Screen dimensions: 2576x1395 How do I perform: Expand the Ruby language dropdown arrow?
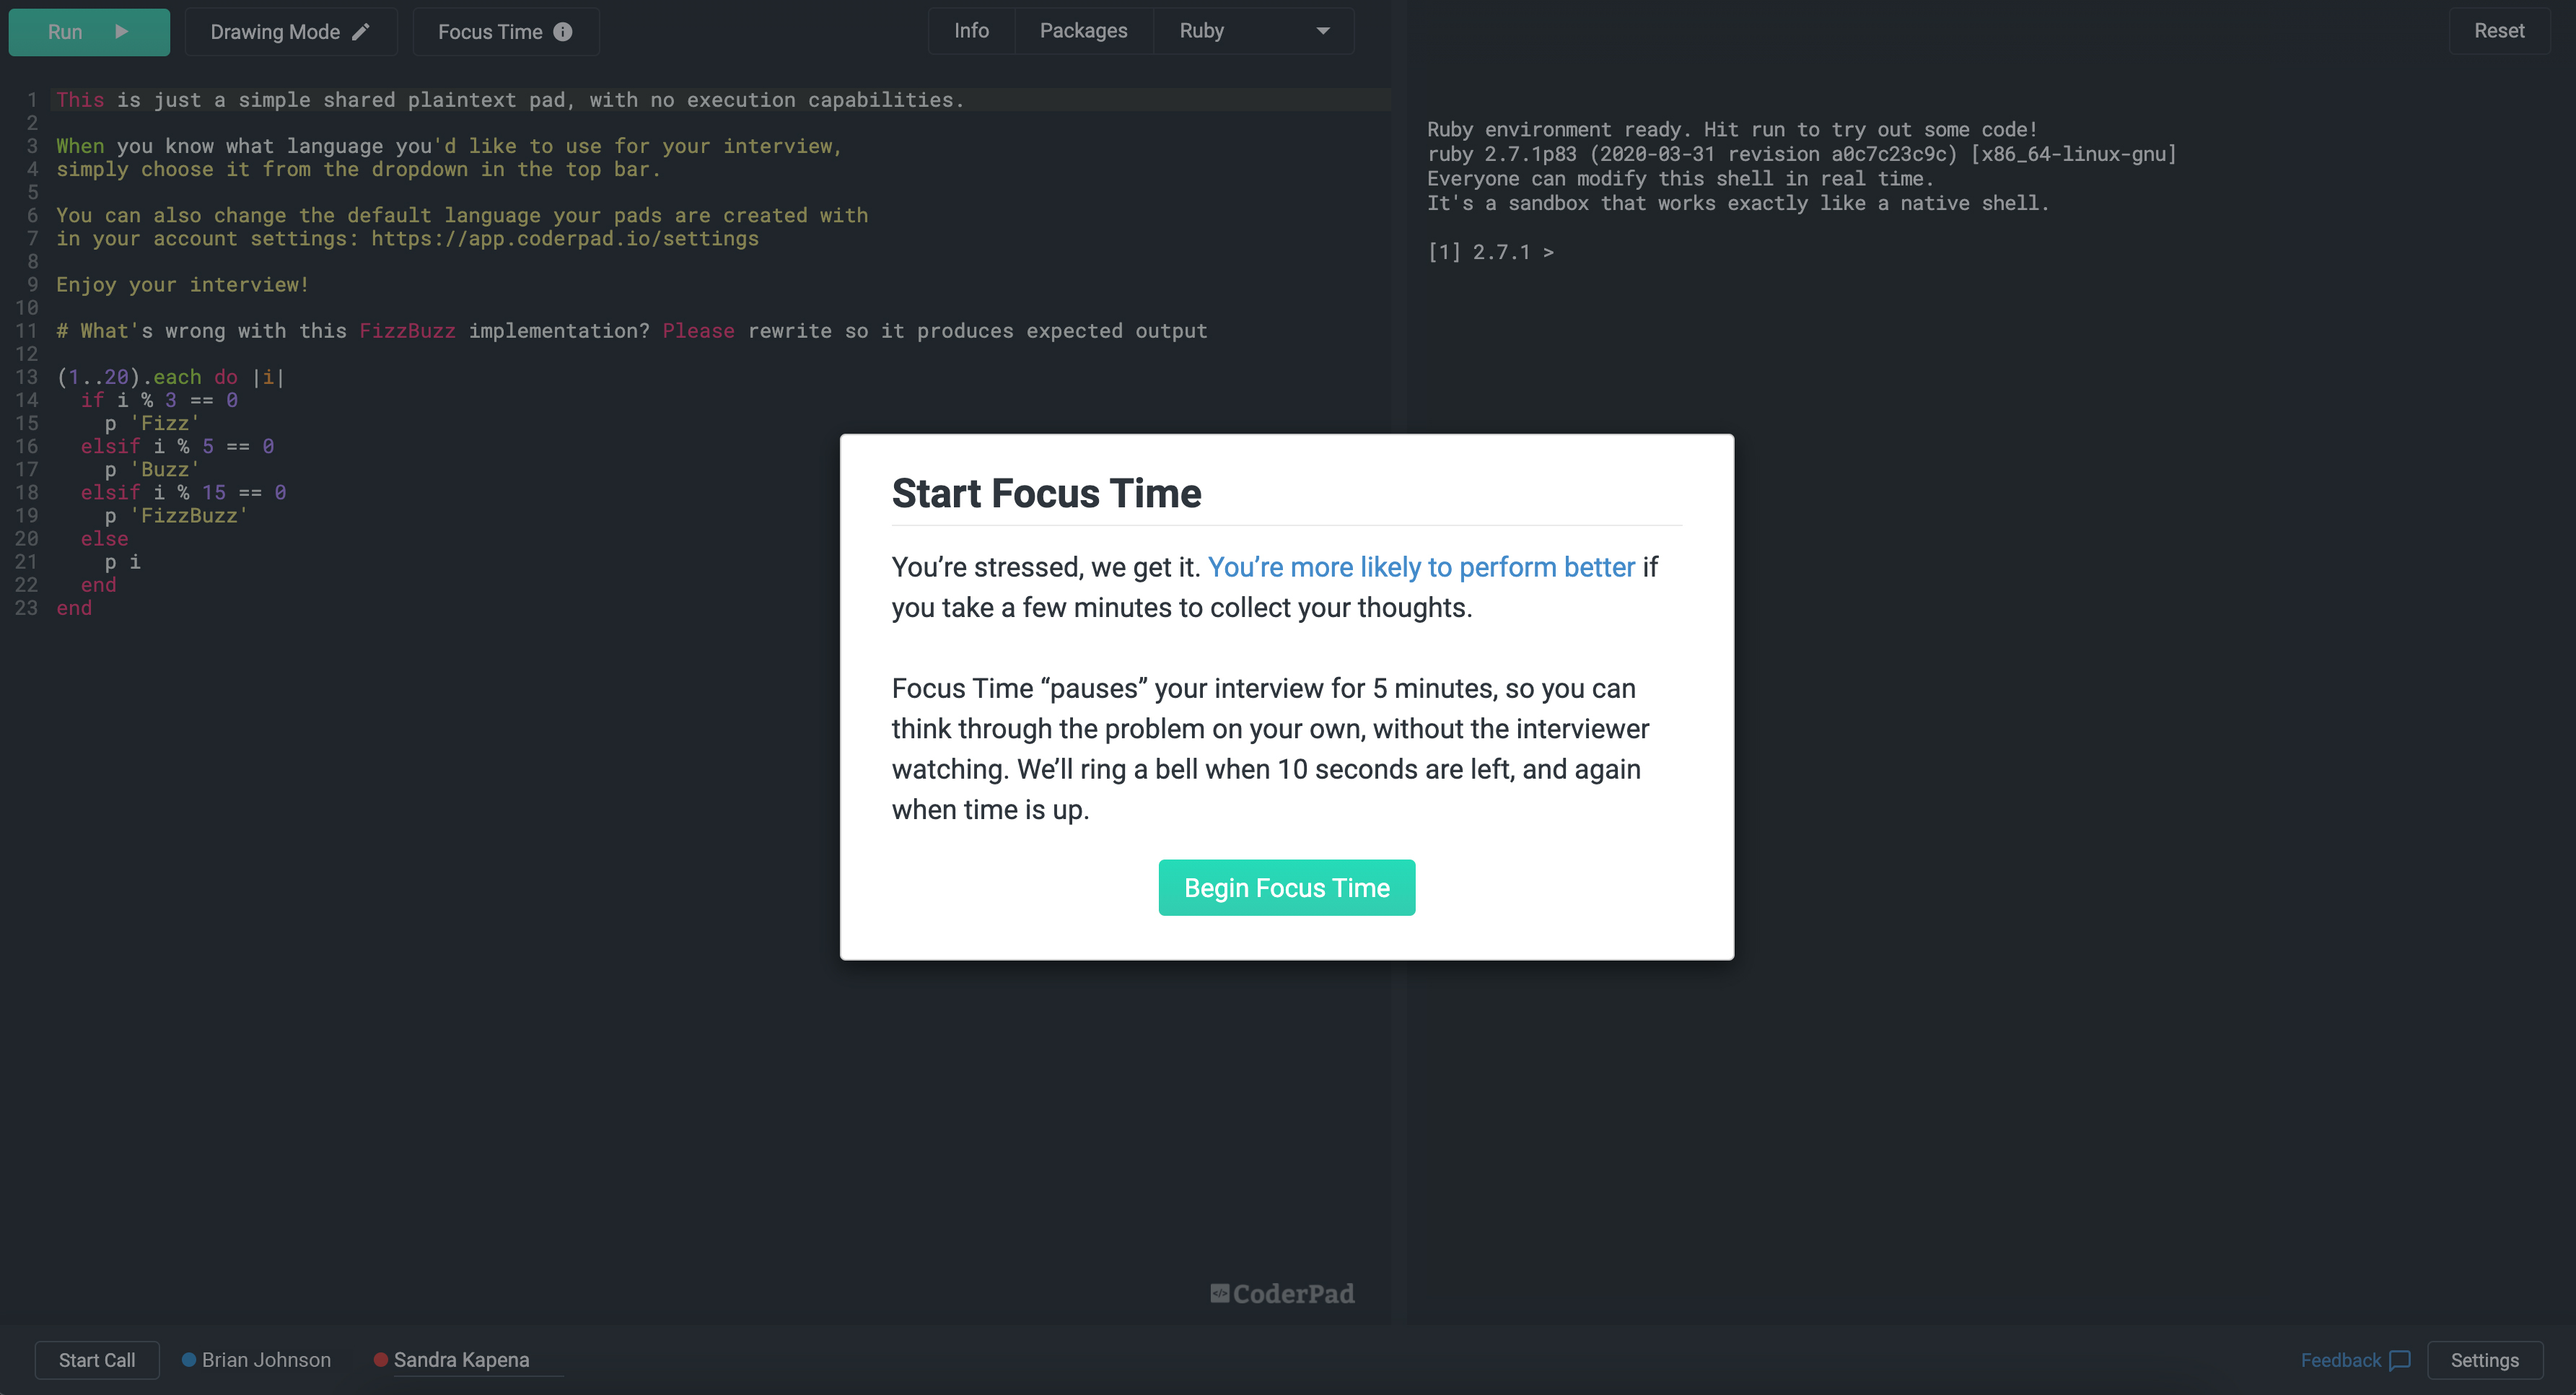(x=1323, y=31)
